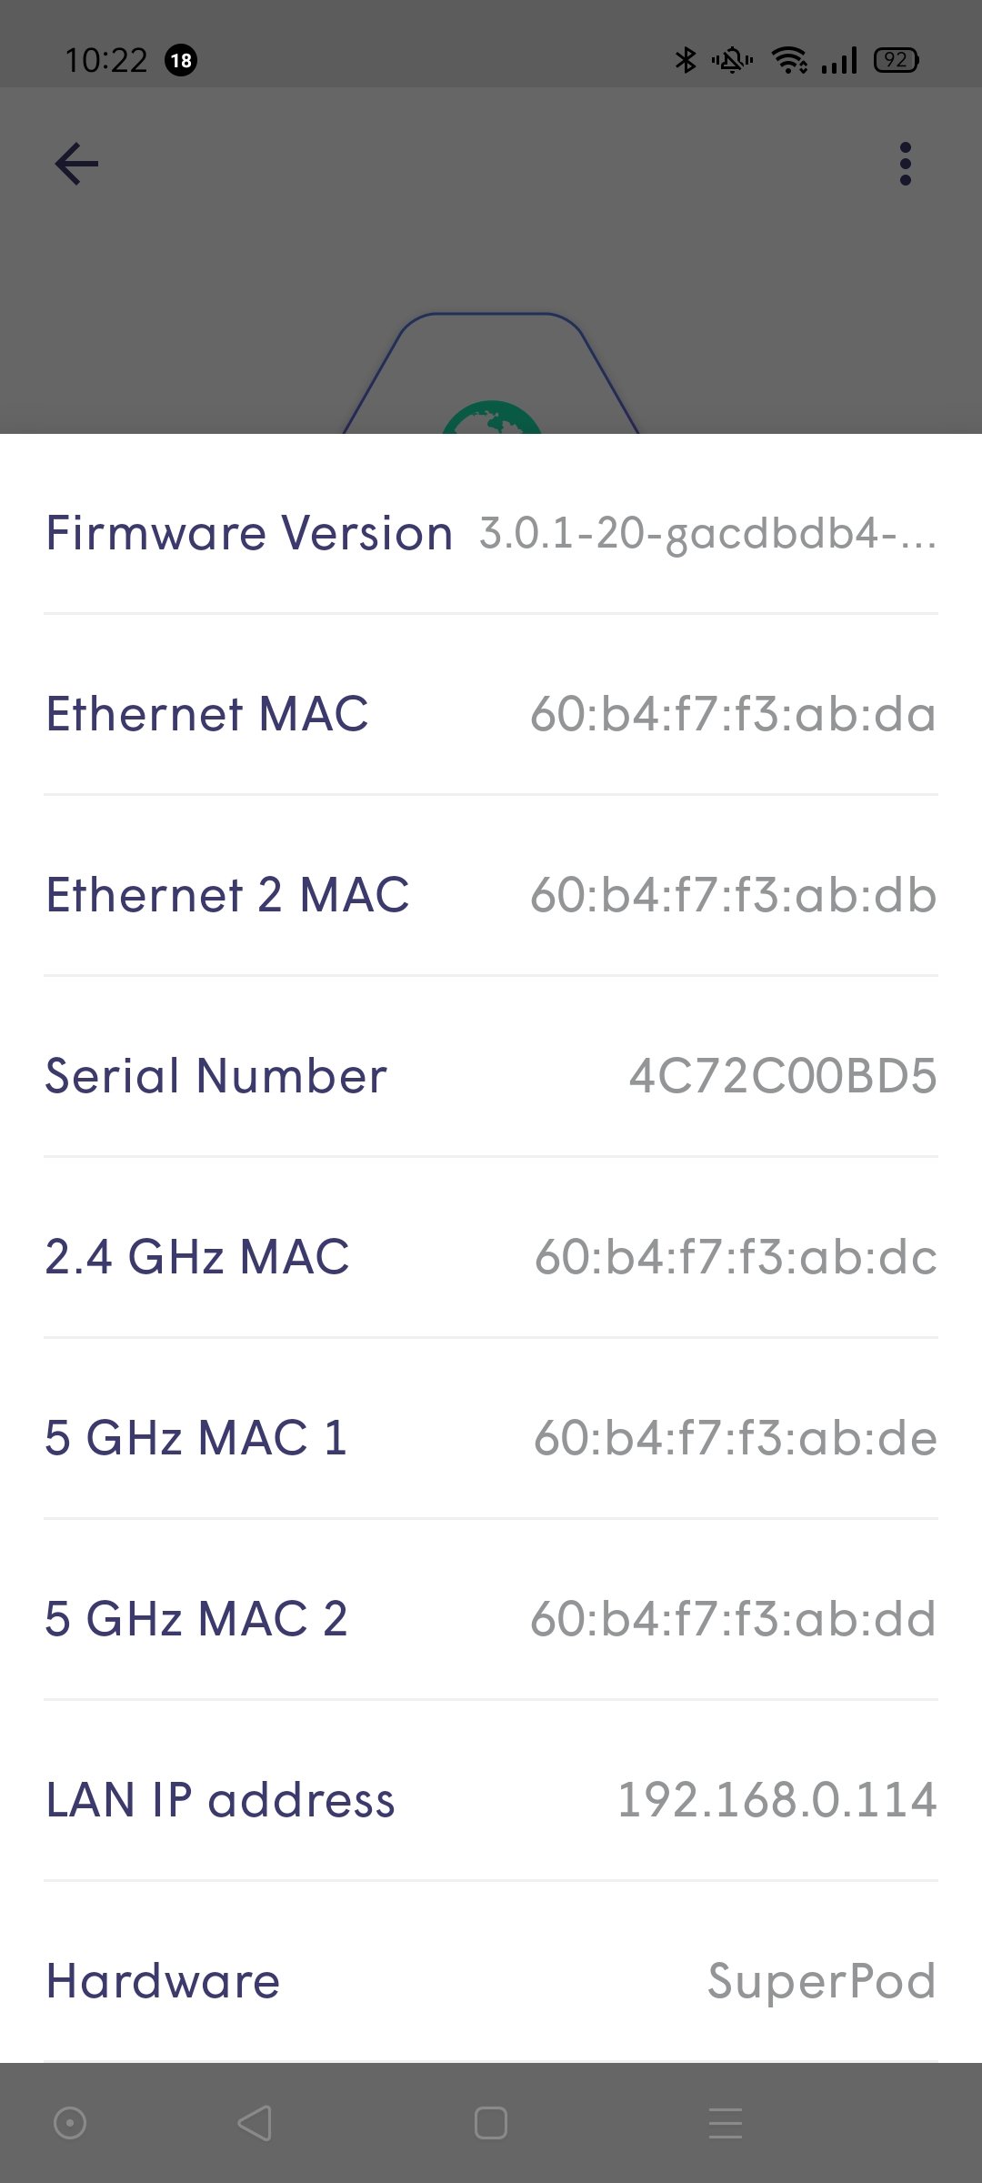Select the 2.4 GHz MAC row
Screen dimensions: 982x2183
491,1257
